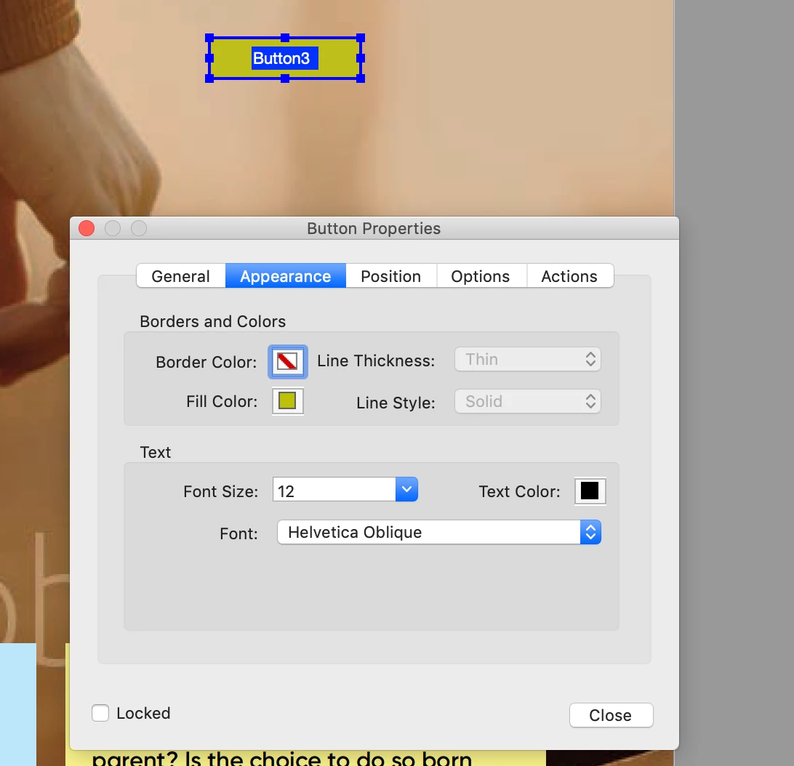794x766 pixels.
Task: Open the Line Style dropdown
Action: (528, 401)
